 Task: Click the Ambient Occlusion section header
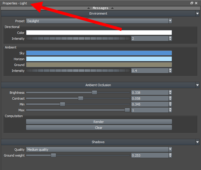point(98,85)
